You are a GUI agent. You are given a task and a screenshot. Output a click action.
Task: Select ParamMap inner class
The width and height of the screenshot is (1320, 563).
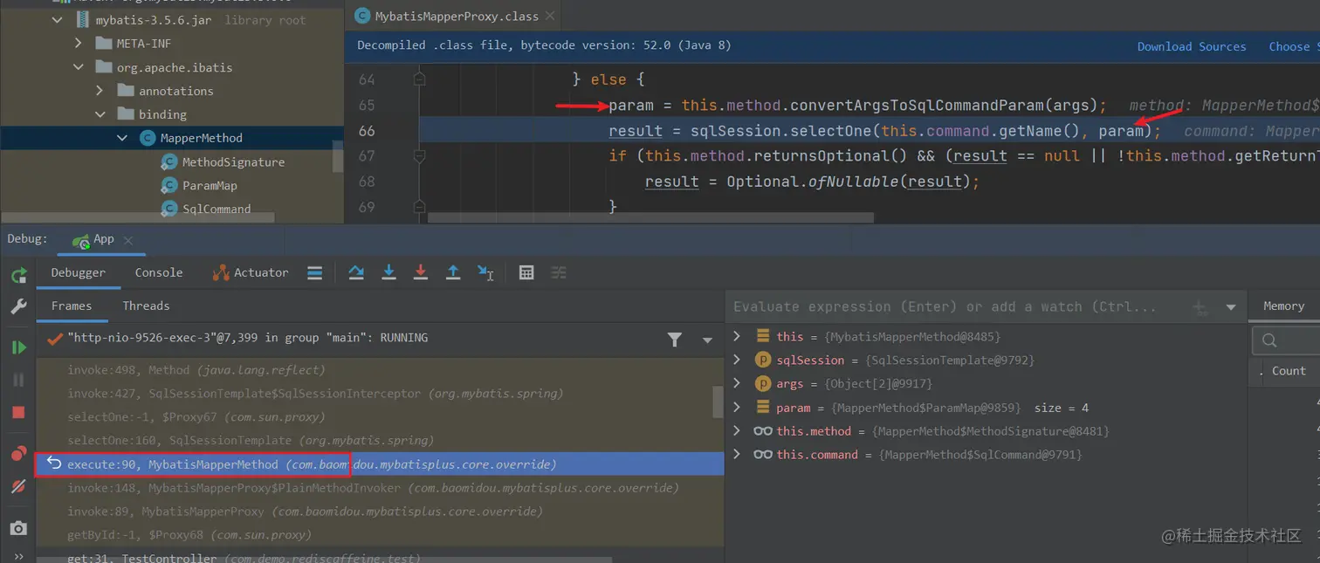pyautogui.click(x=210, y=186)
